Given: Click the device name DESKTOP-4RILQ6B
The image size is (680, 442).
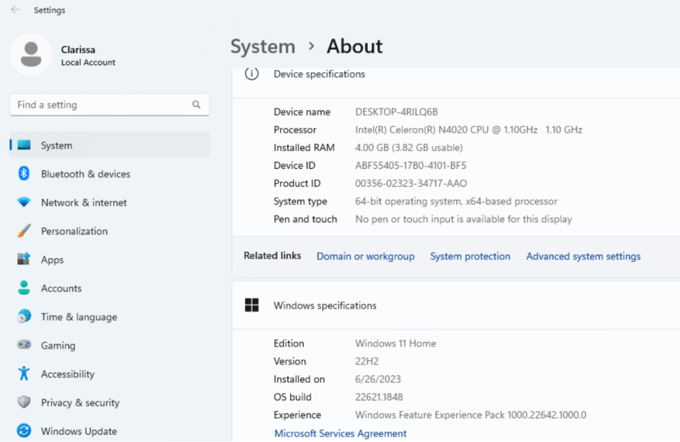Looking at the screenshot, I should click(396, 112).
